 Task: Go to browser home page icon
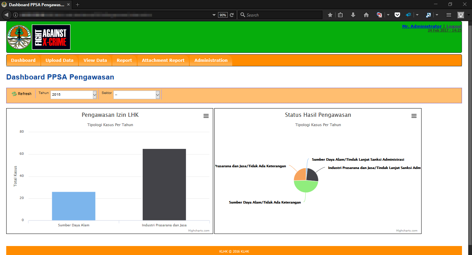(x=366, y=15)
